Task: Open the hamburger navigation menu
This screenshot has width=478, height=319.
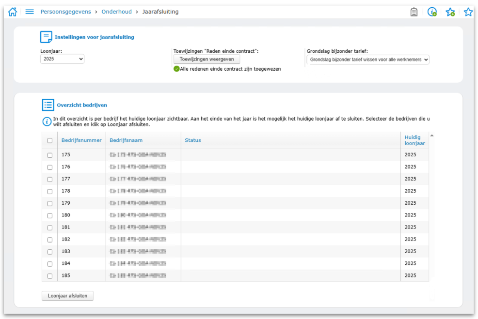Action: click(30, 12)
